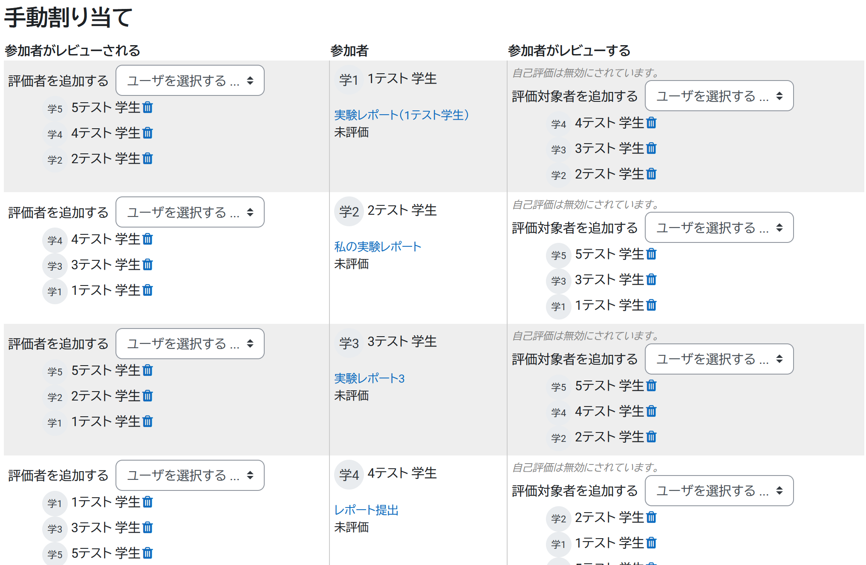Click 未評価 status under 実験レポート3
The image size is (866, 565).
[352, 396]
